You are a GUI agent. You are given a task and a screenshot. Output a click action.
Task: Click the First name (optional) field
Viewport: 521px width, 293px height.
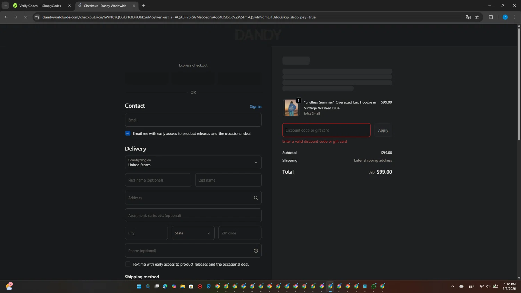[158, 180]
